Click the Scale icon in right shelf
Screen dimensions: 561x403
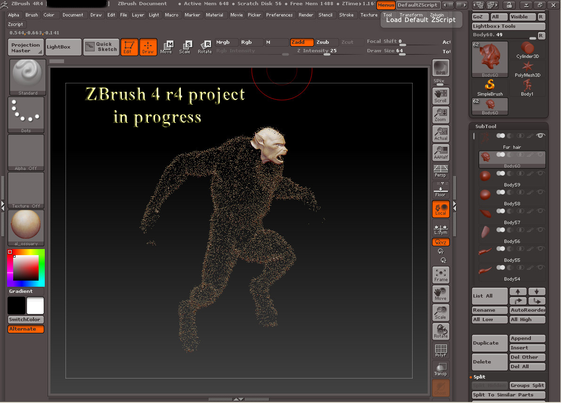[x=441, y=313]
